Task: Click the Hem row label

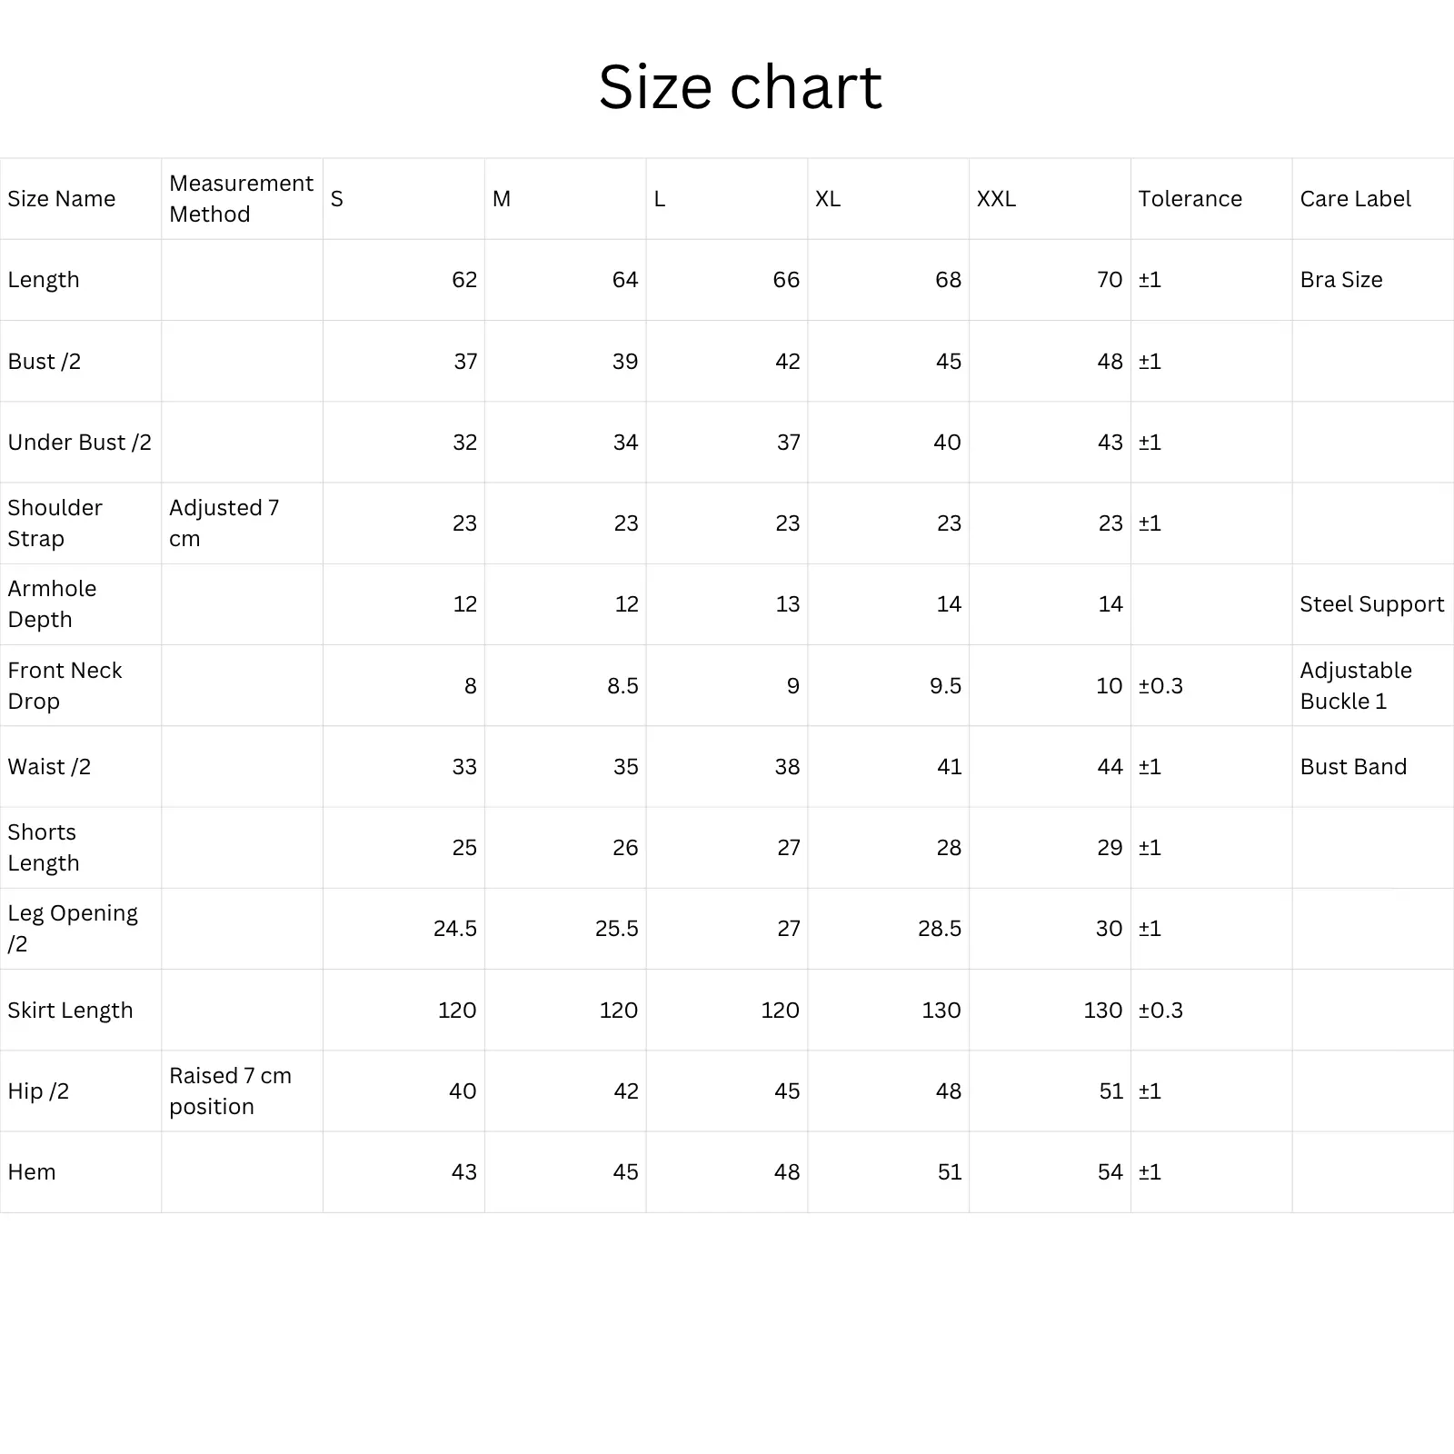Action: coord(32,1172)
